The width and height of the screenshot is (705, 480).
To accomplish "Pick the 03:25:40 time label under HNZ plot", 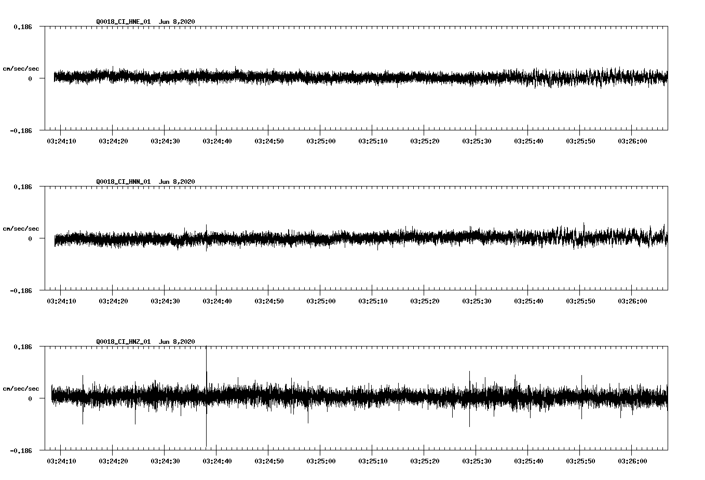I will [x=528, y=461].
